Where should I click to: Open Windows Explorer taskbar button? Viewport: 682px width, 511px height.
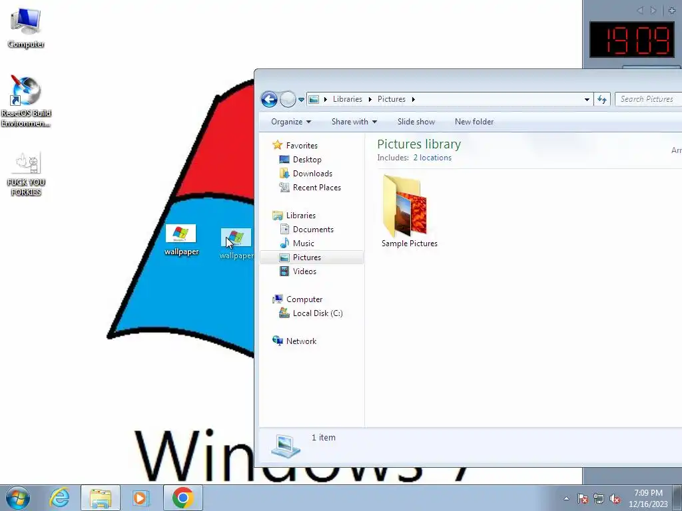click(101, 498)
